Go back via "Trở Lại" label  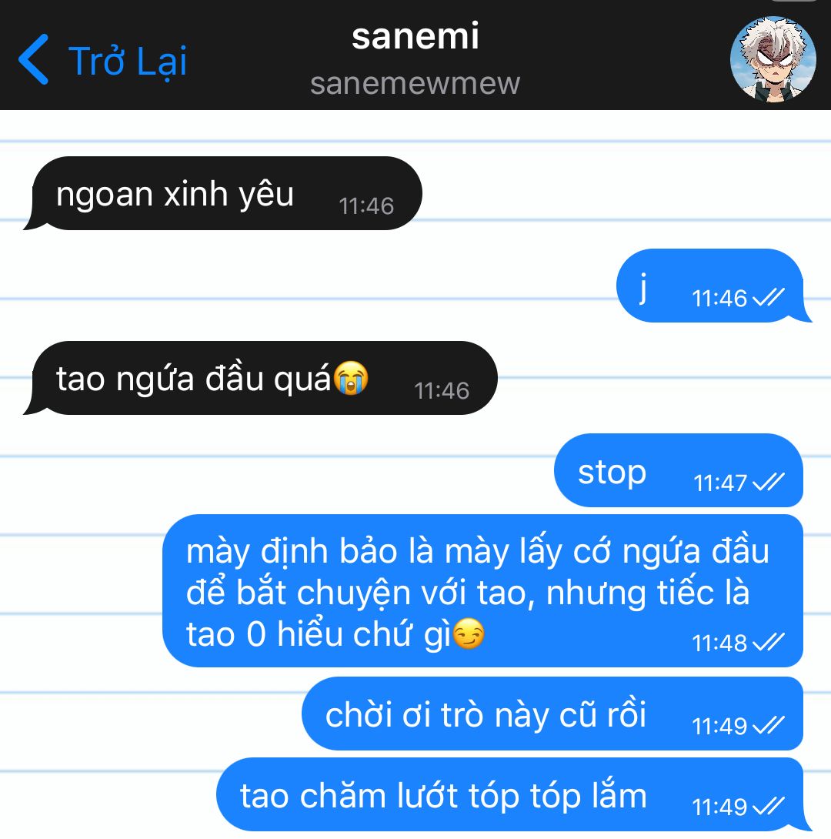(127, 61)
